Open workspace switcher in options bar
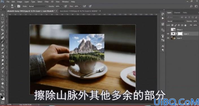Image resolution: width=199 pixels, height=106 pixels. [x=196, y=6]
